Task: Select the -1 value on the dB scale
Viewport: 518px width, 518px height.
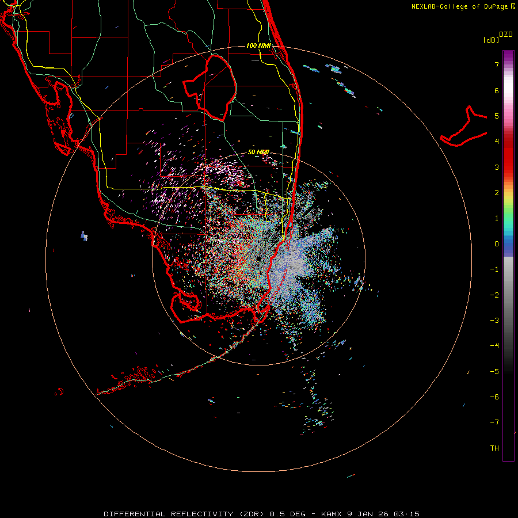Action: pos(494,269)
